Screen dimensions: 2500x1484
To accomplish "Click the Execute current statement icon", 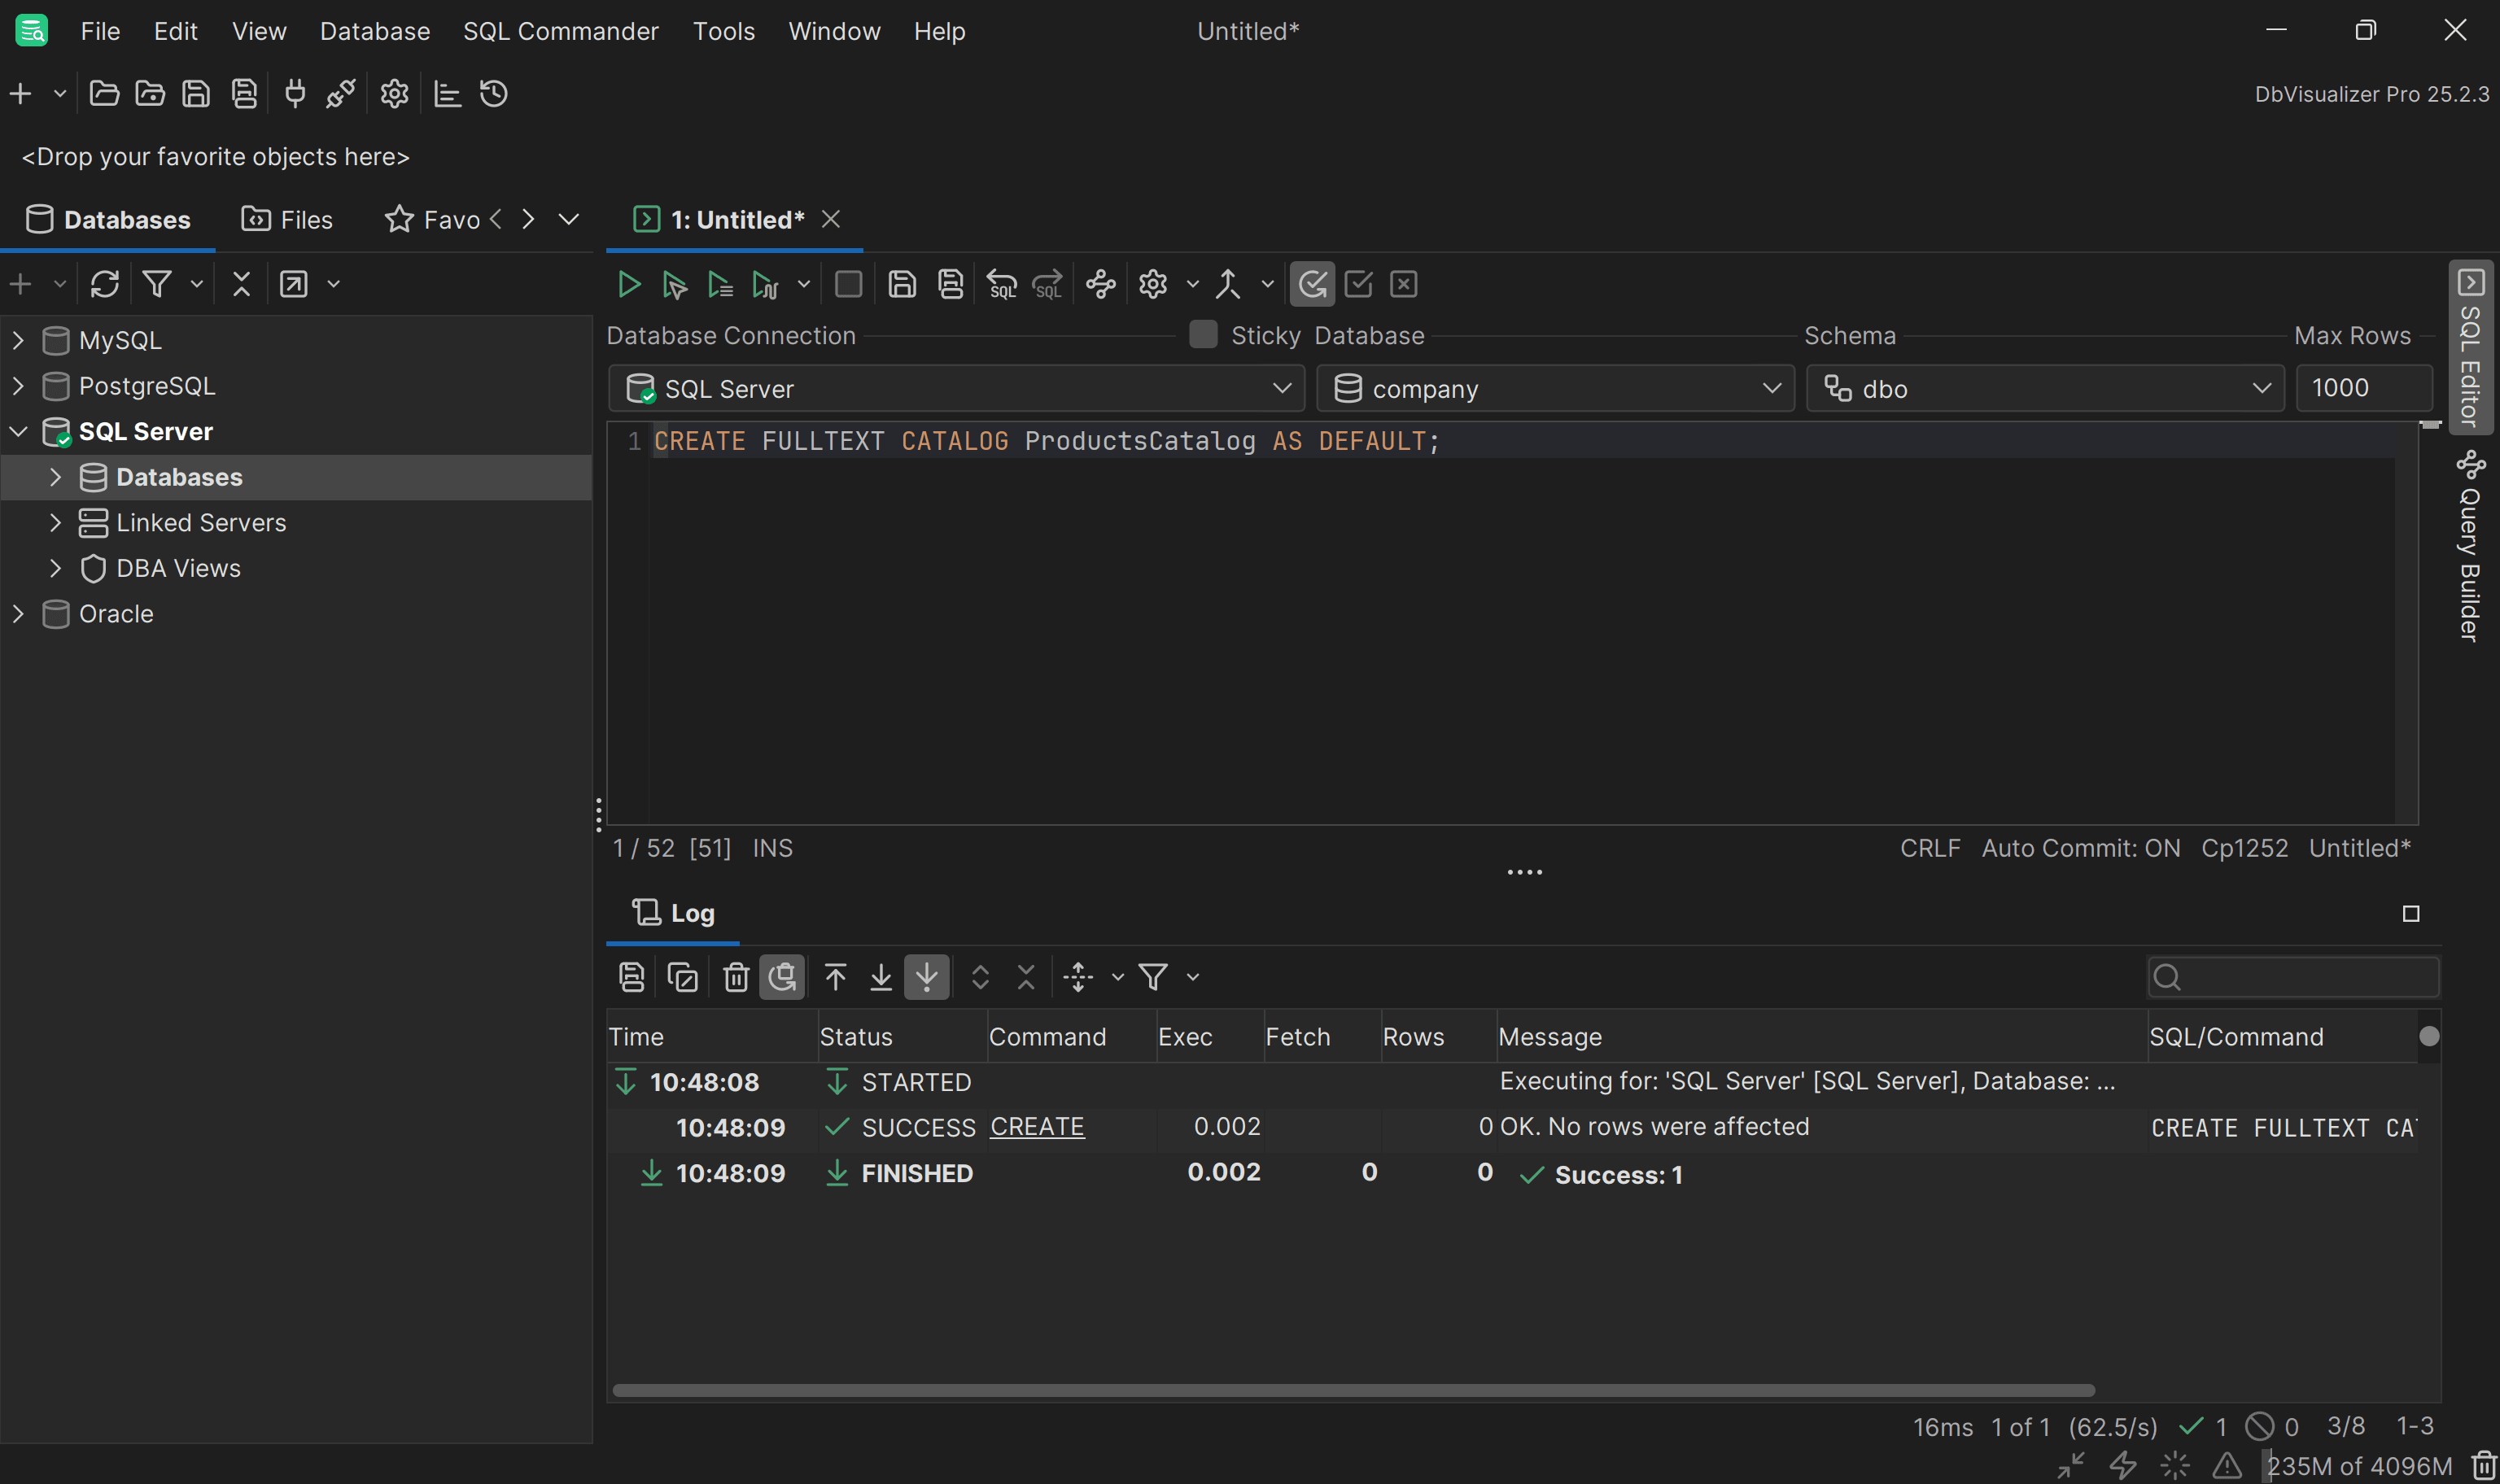I will tap(674, 285).
